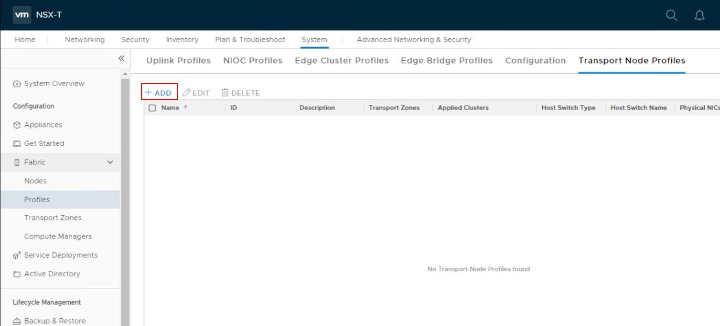Open the Security menu
The width and height of the screenshot is (720, 326).
point(135,40)
